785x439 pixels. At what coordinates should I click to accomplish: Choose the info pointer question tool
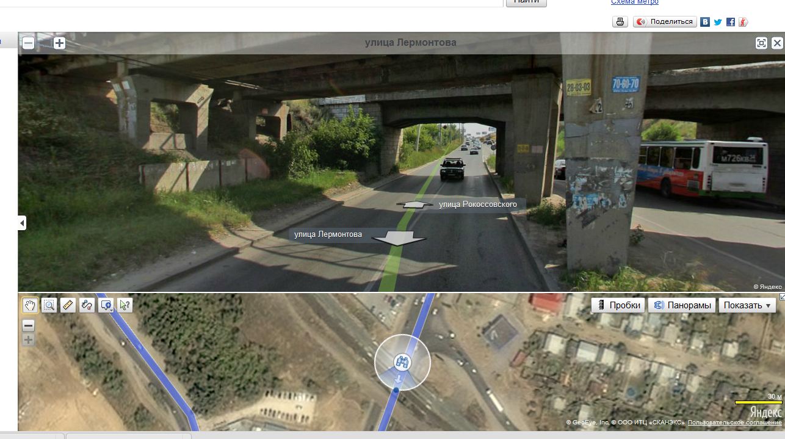(125, 305)
